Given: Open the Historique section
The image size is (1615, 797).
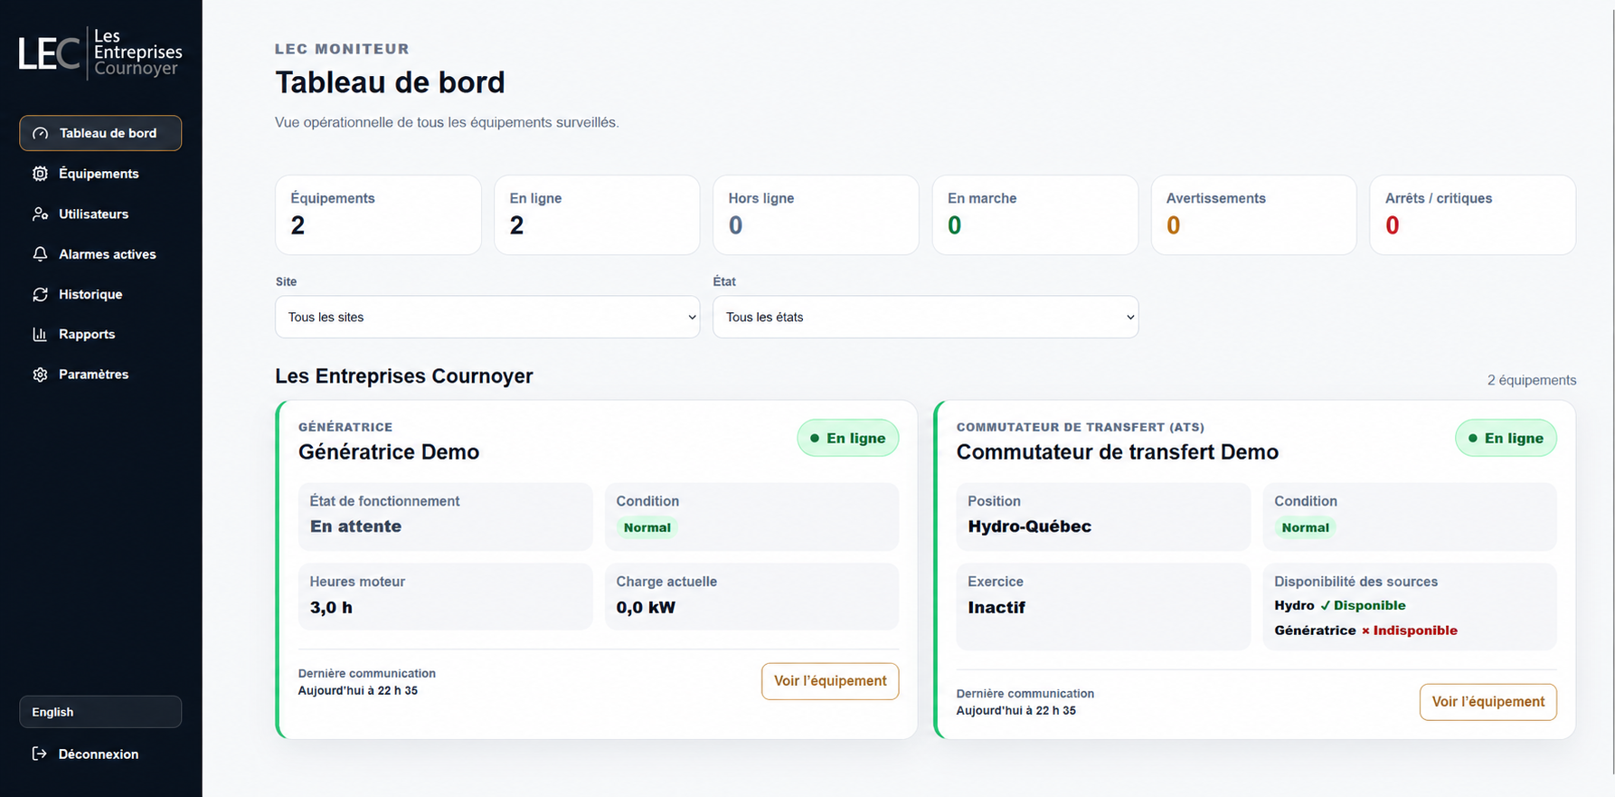Looking at the screenshot, I should [x=100, y=294].
